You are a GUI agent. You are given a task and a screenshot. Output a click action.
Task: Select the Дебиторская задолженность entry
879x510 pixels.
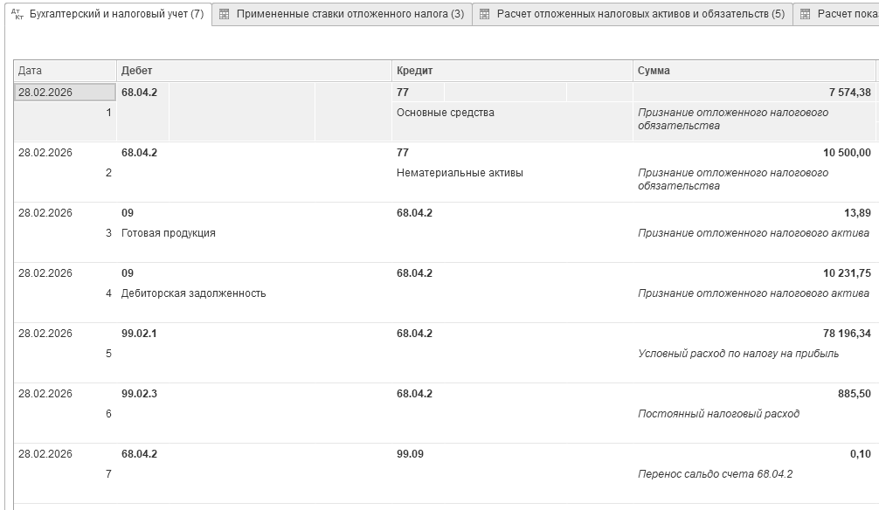point(194,293)
